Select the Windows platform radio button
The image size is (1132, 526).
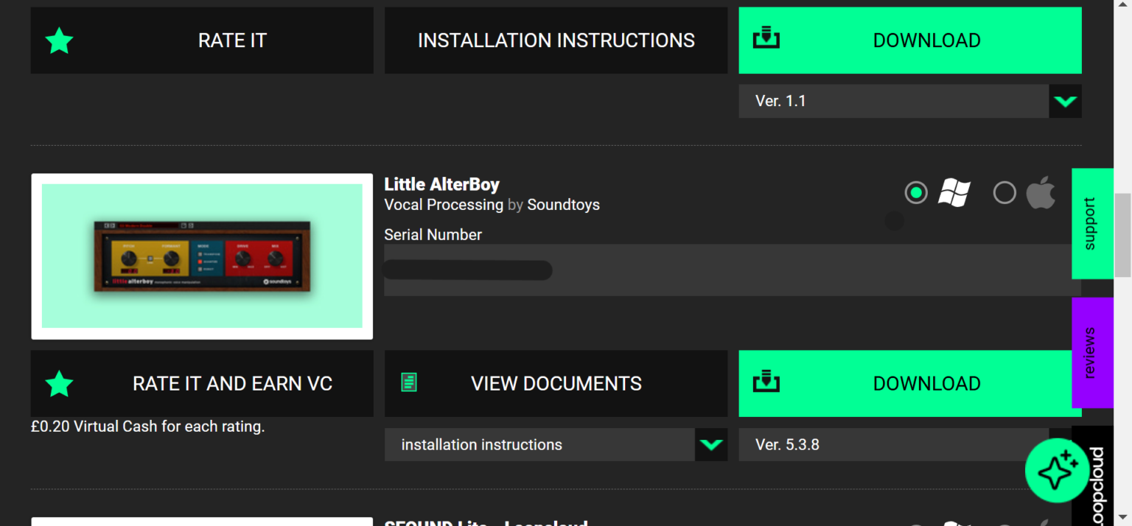[916, 193]
